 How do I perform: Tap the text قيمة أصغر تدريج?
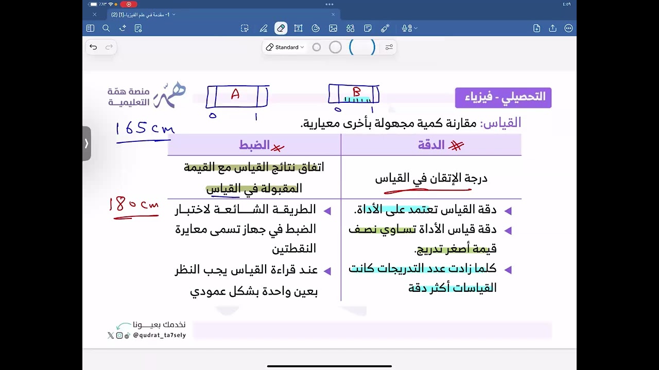pos(455,249)
